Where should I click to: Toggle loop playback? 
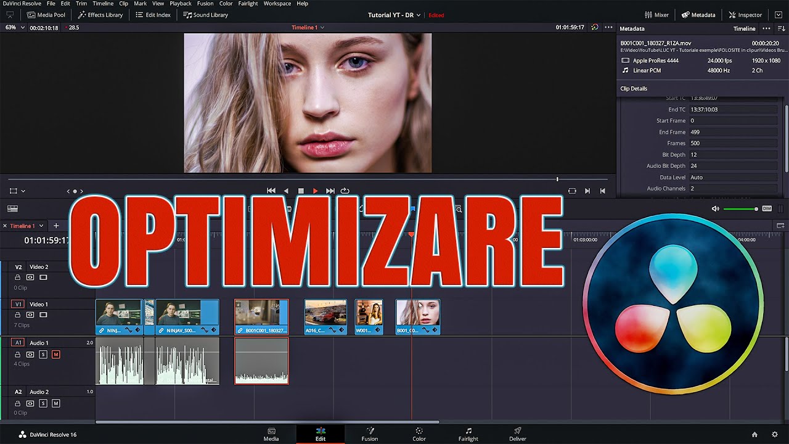[x=345, y=191]
